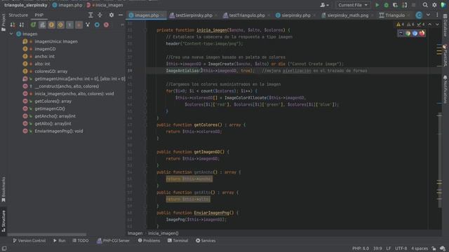Open Database tool window on right sidebar

tap(445, 26)
